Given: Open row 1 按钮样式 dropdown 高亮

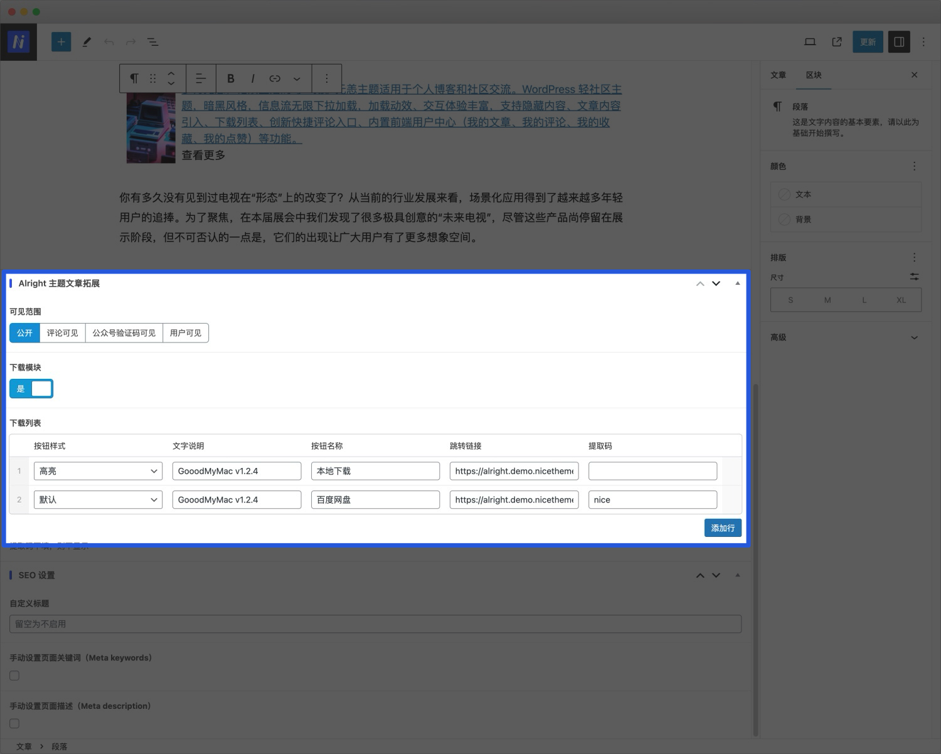Looking at the screenshot, I should pyautogui.click(x=98, y=471).
